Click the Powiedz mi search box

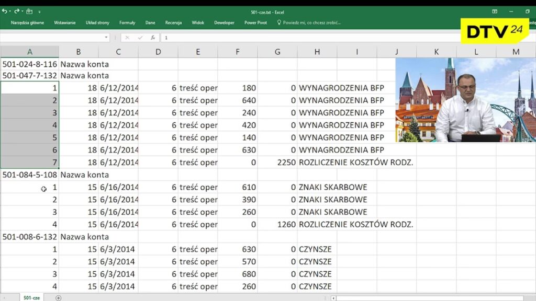(x=312, y=23)
